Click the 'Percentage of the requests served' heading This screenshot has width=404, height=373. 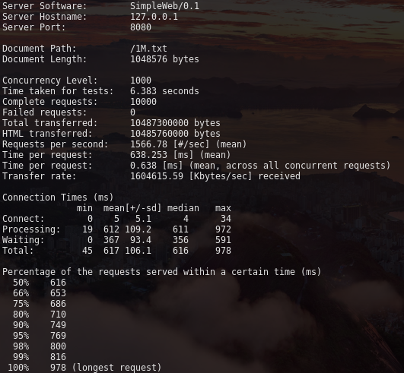tap(162, 272)
